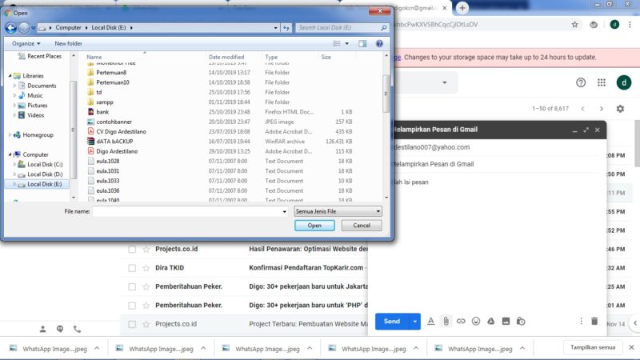Click New folder in dialog toolbar

(68, 43)
